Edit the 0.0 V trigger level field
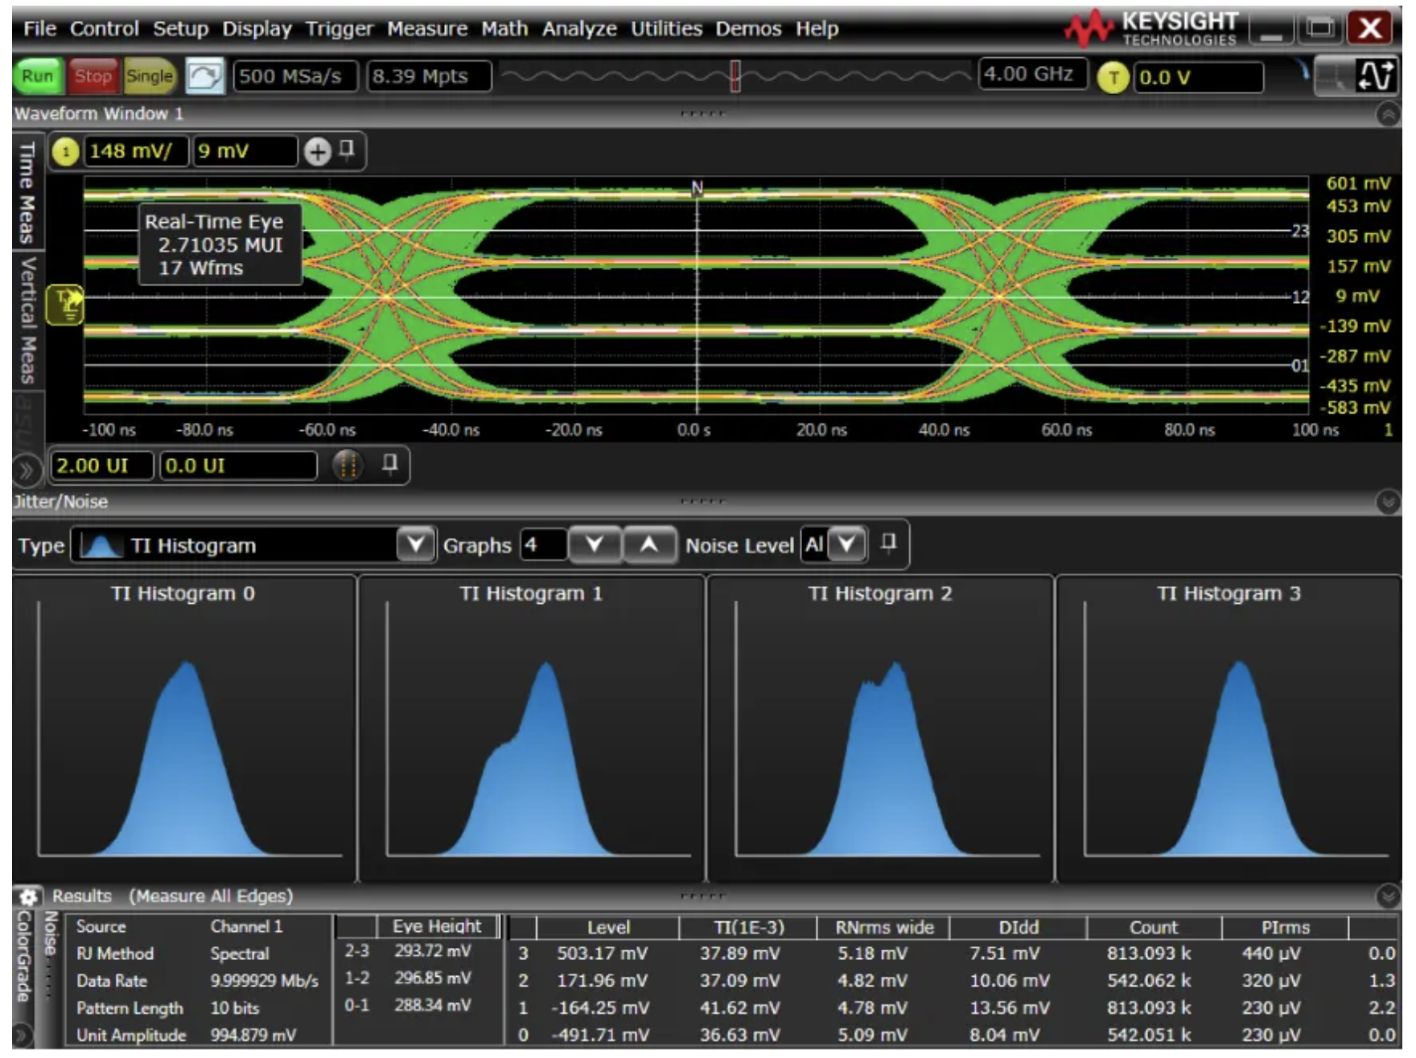This screenshot has height=1058, width=1416. (x=1198, y=77)
